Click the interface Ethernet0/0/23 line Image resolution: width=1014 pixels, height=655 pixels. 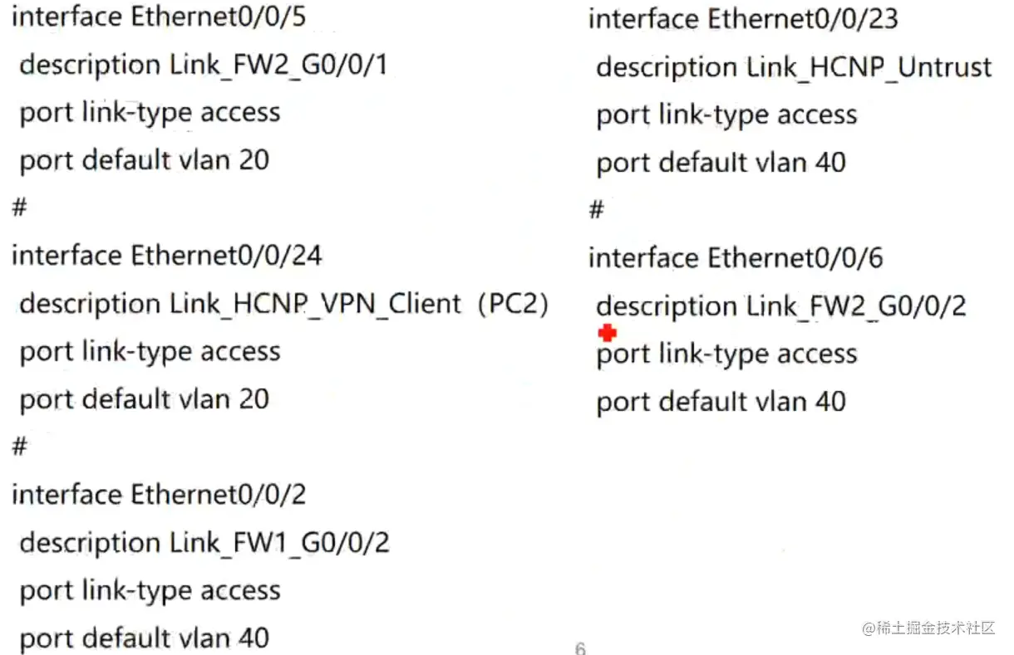click(743, 18)
